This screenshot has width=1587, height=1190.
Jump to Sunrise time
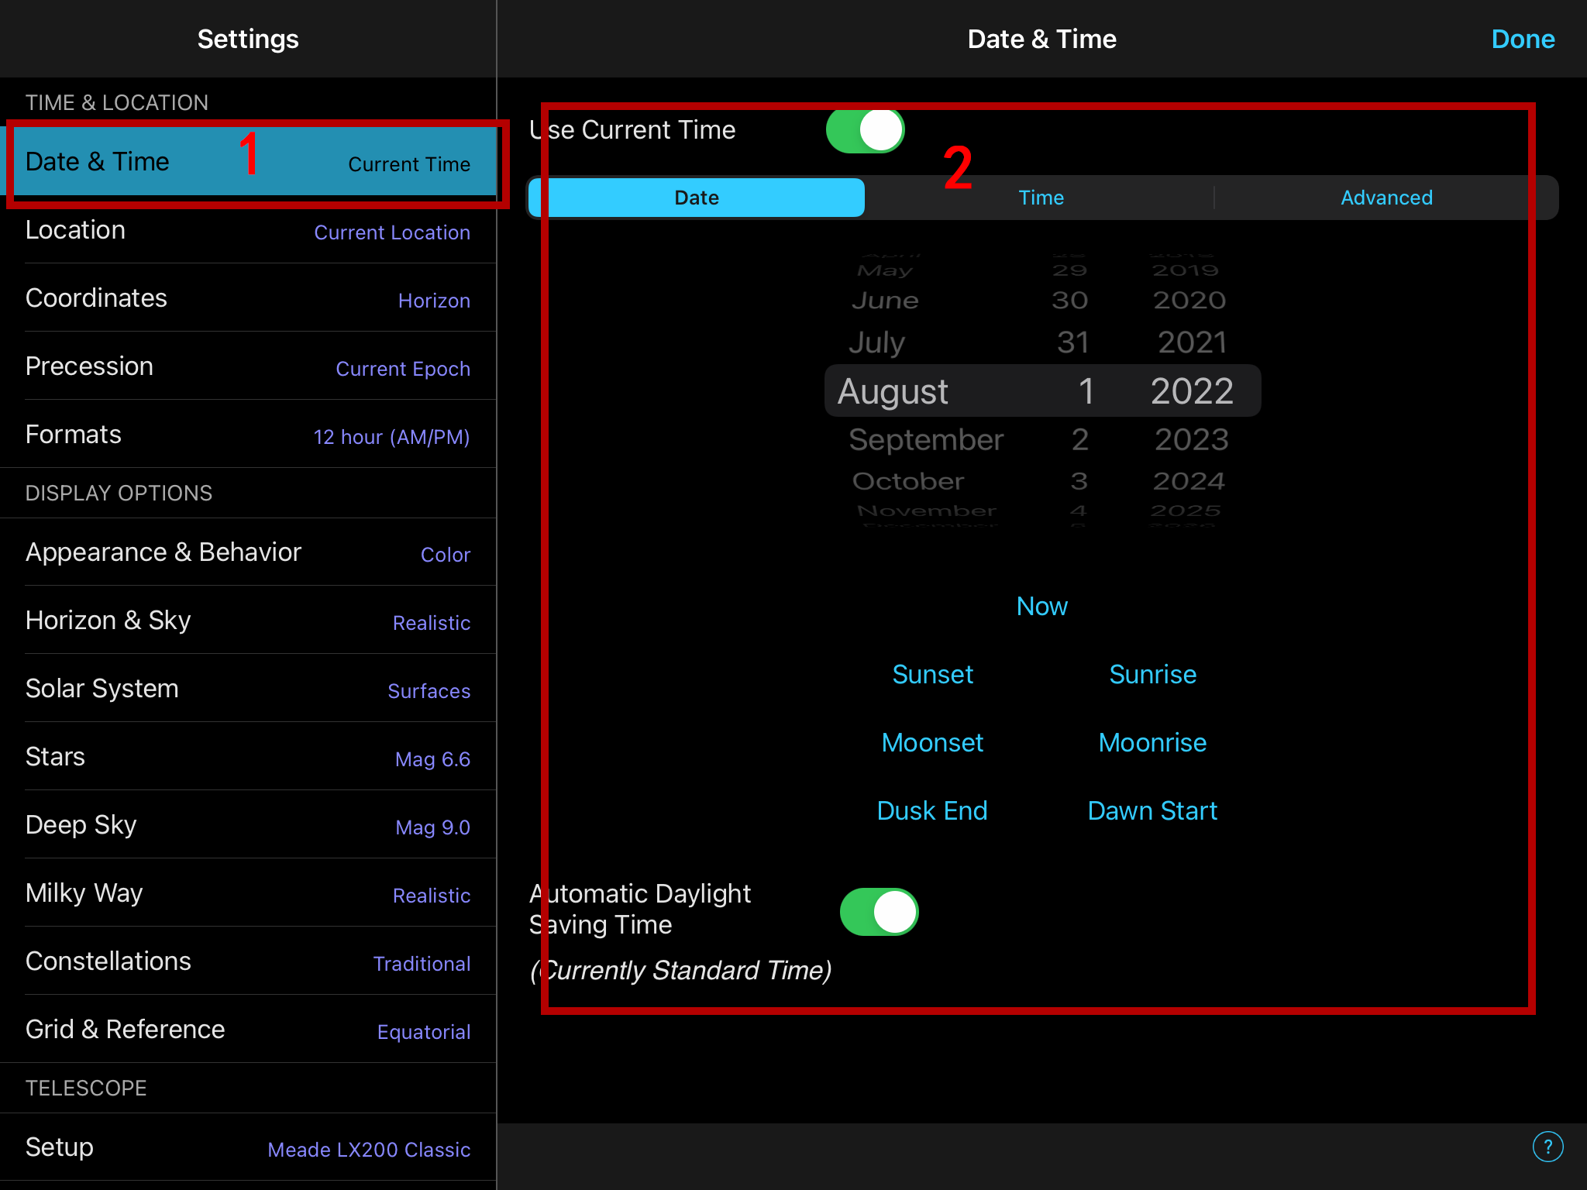pyautogui.click(x=1152, y=674)
